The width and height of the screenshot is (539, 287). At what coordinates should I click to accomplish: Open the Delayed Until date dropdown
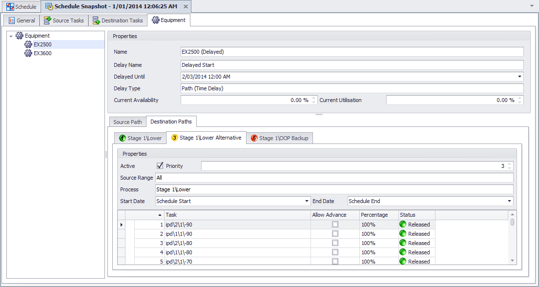pyautogui.click(x=519, y=77)
